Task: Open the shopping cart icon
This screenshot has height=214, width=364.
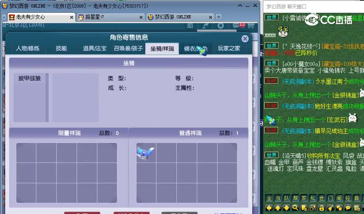Action: pos(251,26)
